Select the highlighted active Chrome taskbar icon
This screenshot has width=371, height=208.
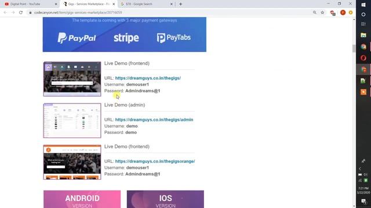363,69
